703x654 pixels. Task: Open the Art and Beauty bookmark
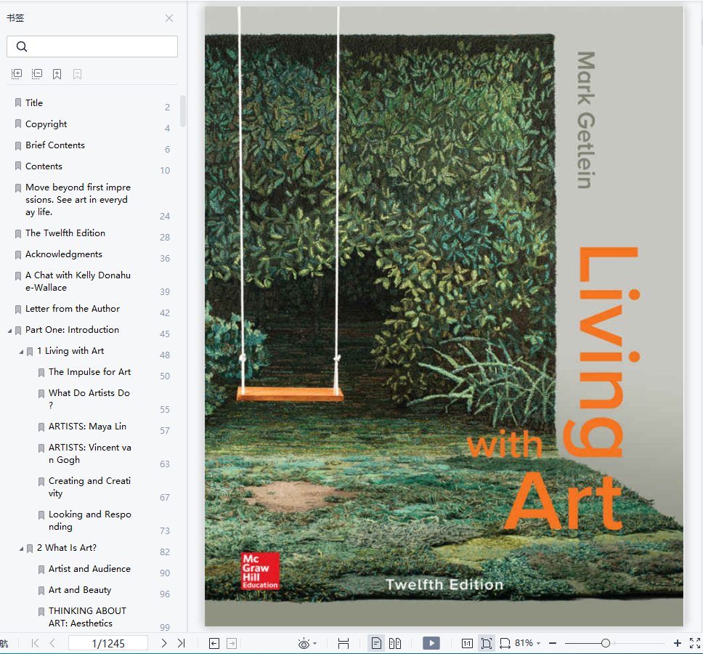coord(80,590)
